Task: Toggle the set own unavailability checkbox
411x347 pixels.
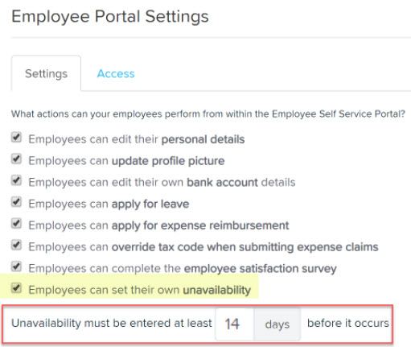Action: coord(16,288)
